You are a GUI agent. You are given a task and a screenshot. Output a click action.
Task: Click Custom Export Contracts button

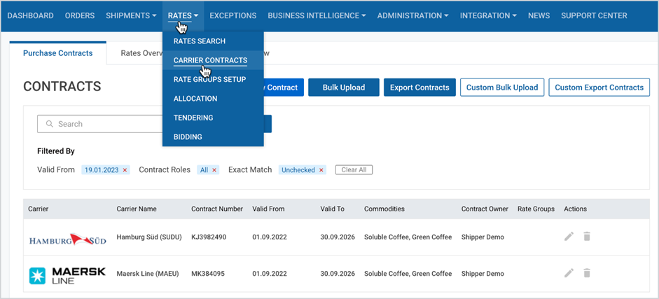click(599, 88)
